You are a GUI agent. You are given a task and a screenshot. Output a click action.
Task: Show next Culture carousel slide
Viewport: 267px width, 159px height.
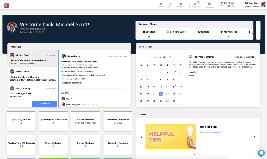point(254,137)
